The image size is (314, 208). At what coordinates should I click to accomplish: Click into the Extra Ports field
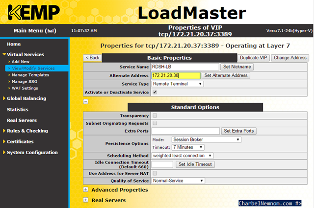(x=185, y=131)
